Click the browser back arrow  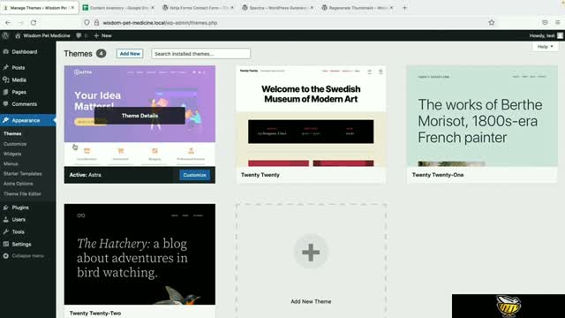pos(8,22)
